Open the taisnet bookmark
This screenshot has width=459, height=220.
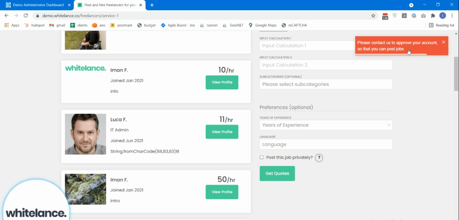(209, 25)
